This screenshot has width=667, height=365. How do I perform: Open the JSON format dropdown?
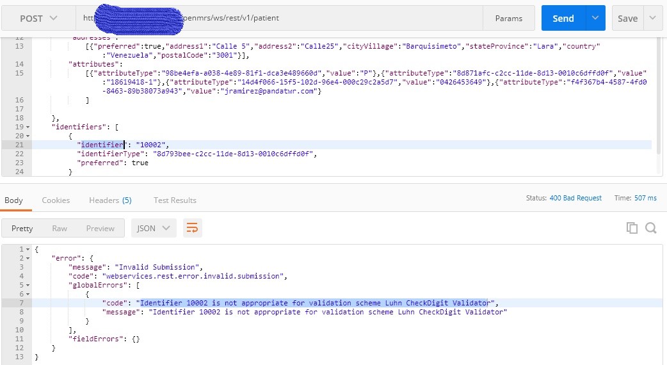[154, 229]
